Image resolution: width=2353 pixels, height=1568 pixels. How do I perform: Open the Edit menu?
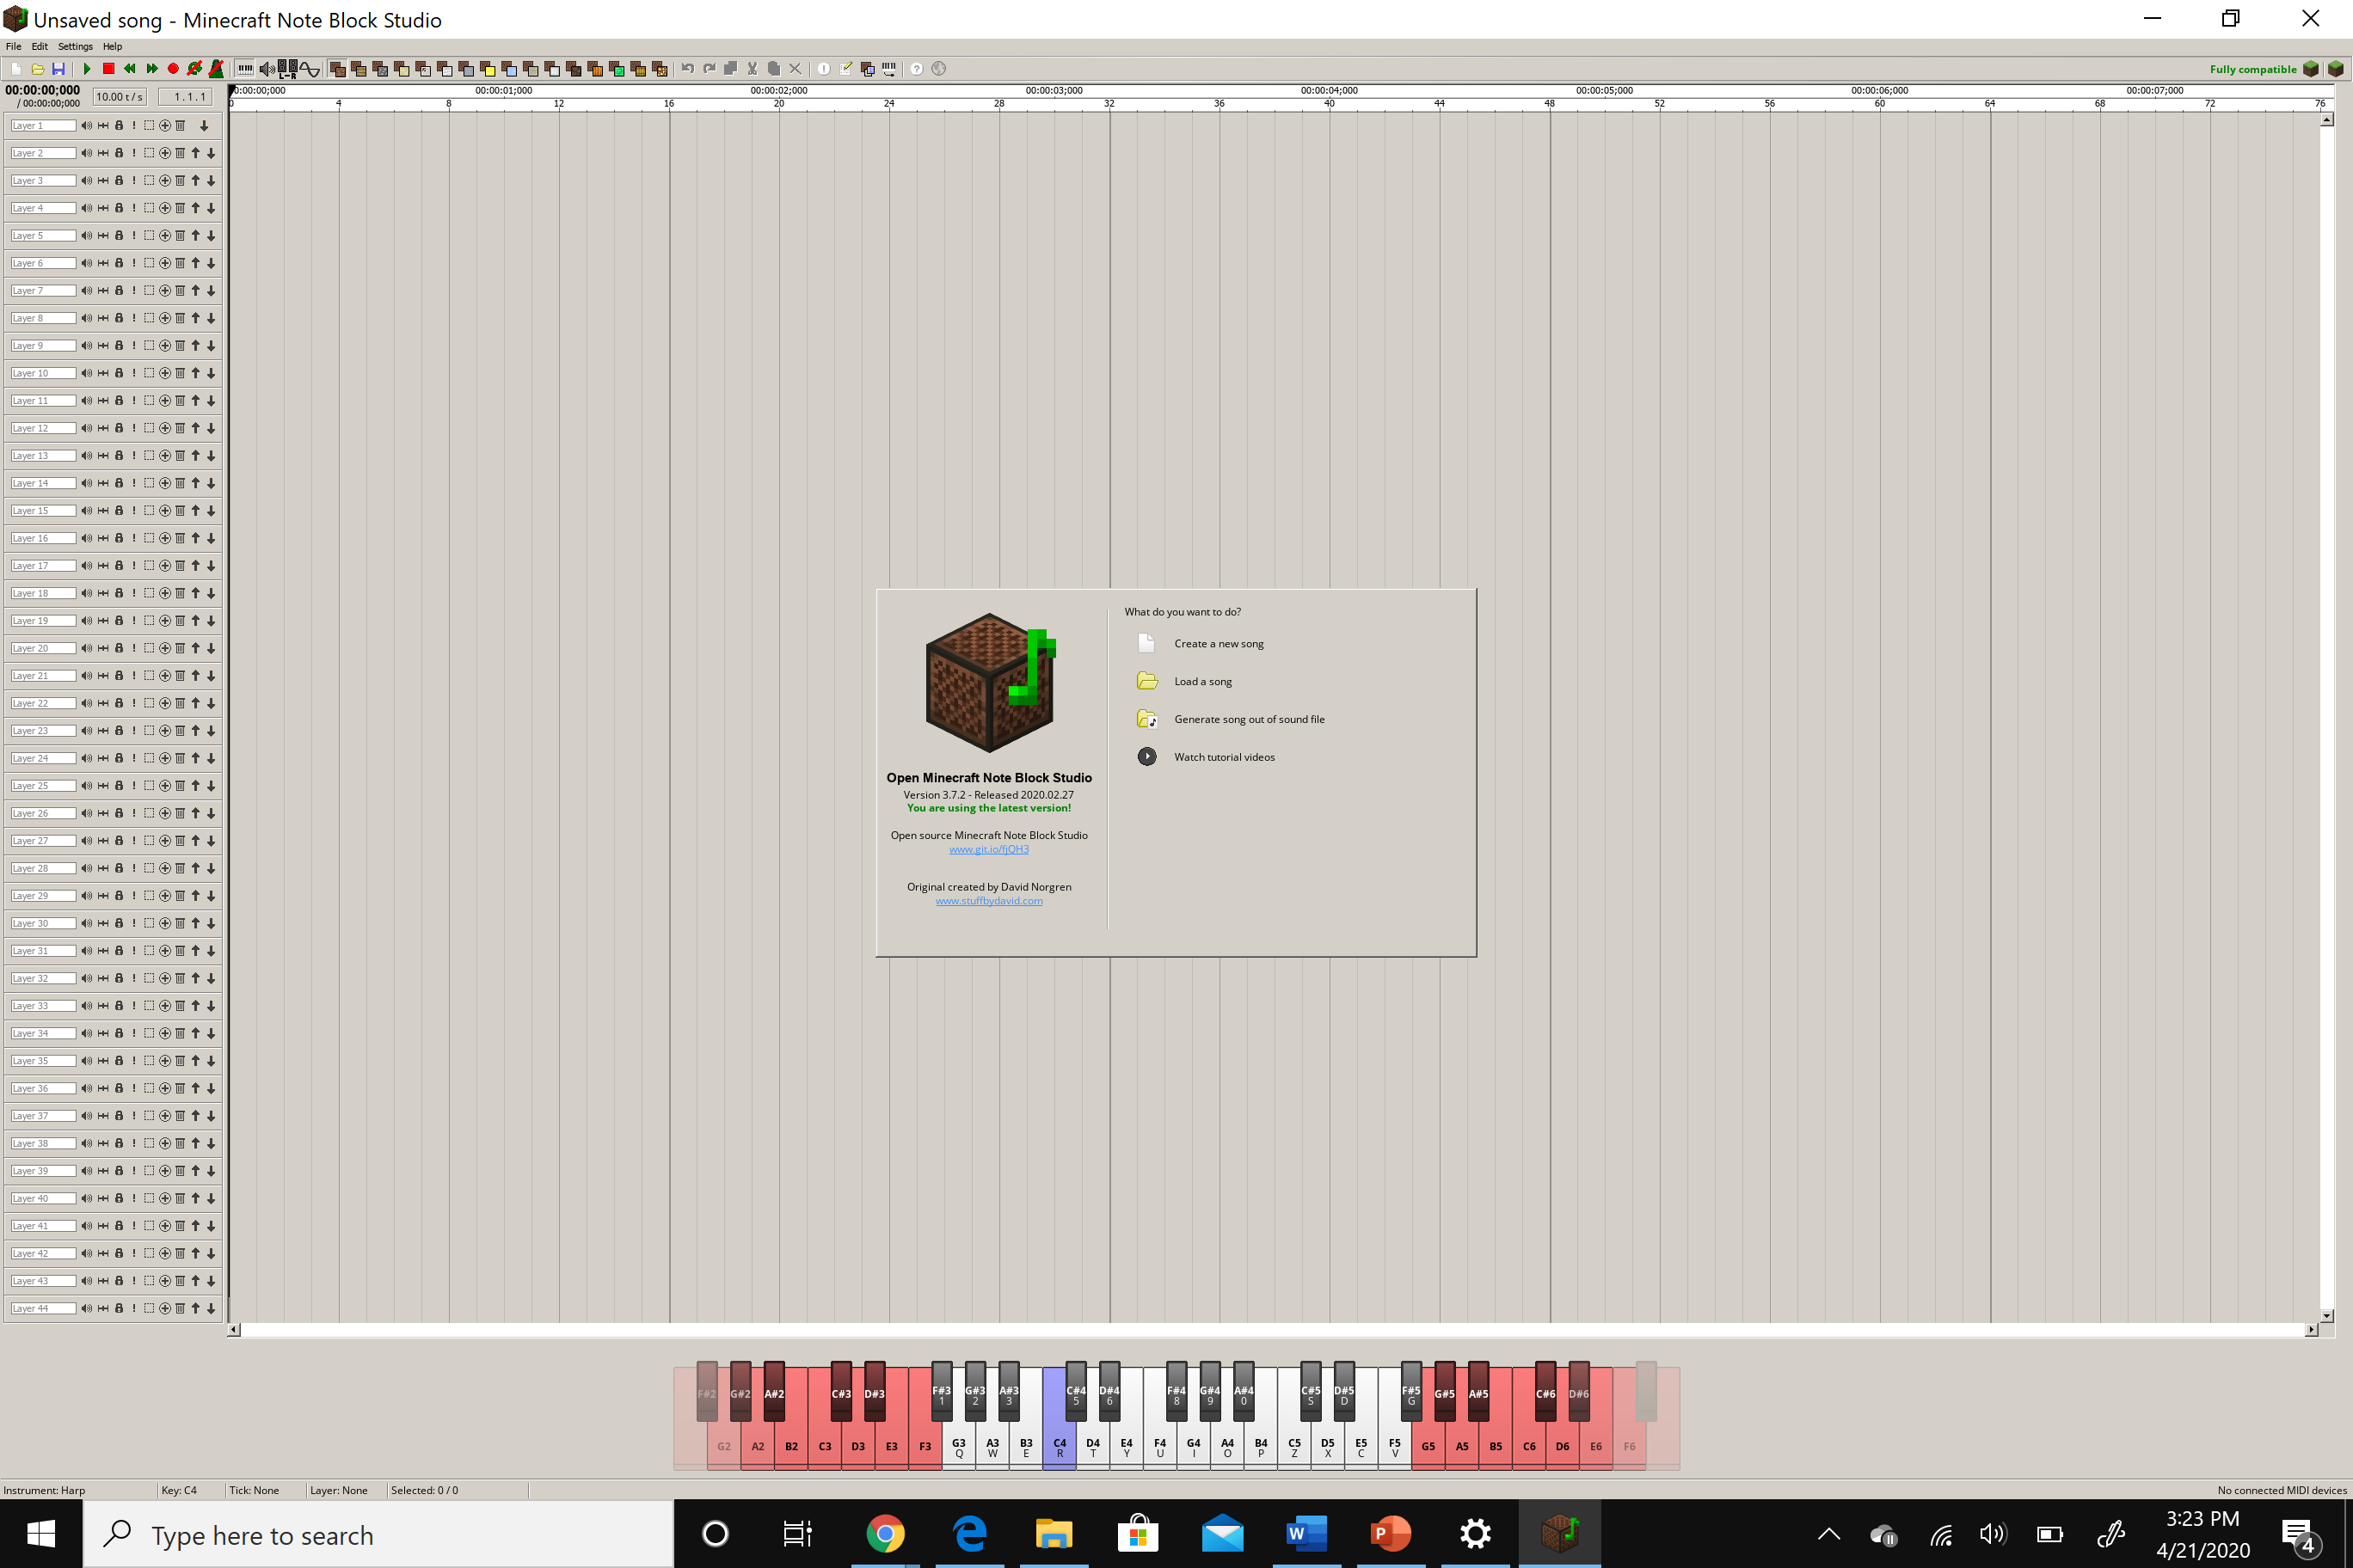coord(40,46)
